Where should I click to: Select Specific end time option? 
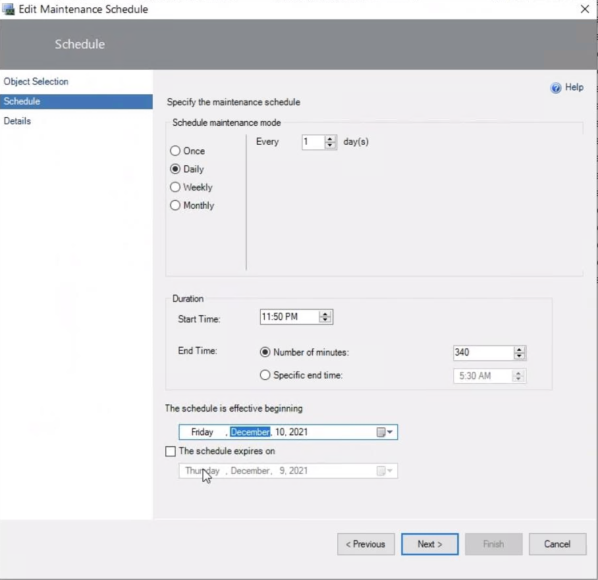(265, 375)
